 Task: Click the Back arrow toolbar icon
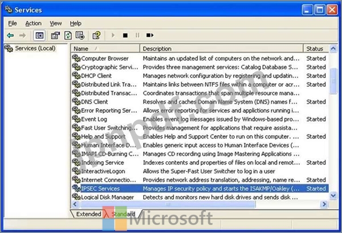tap(10, 35)
